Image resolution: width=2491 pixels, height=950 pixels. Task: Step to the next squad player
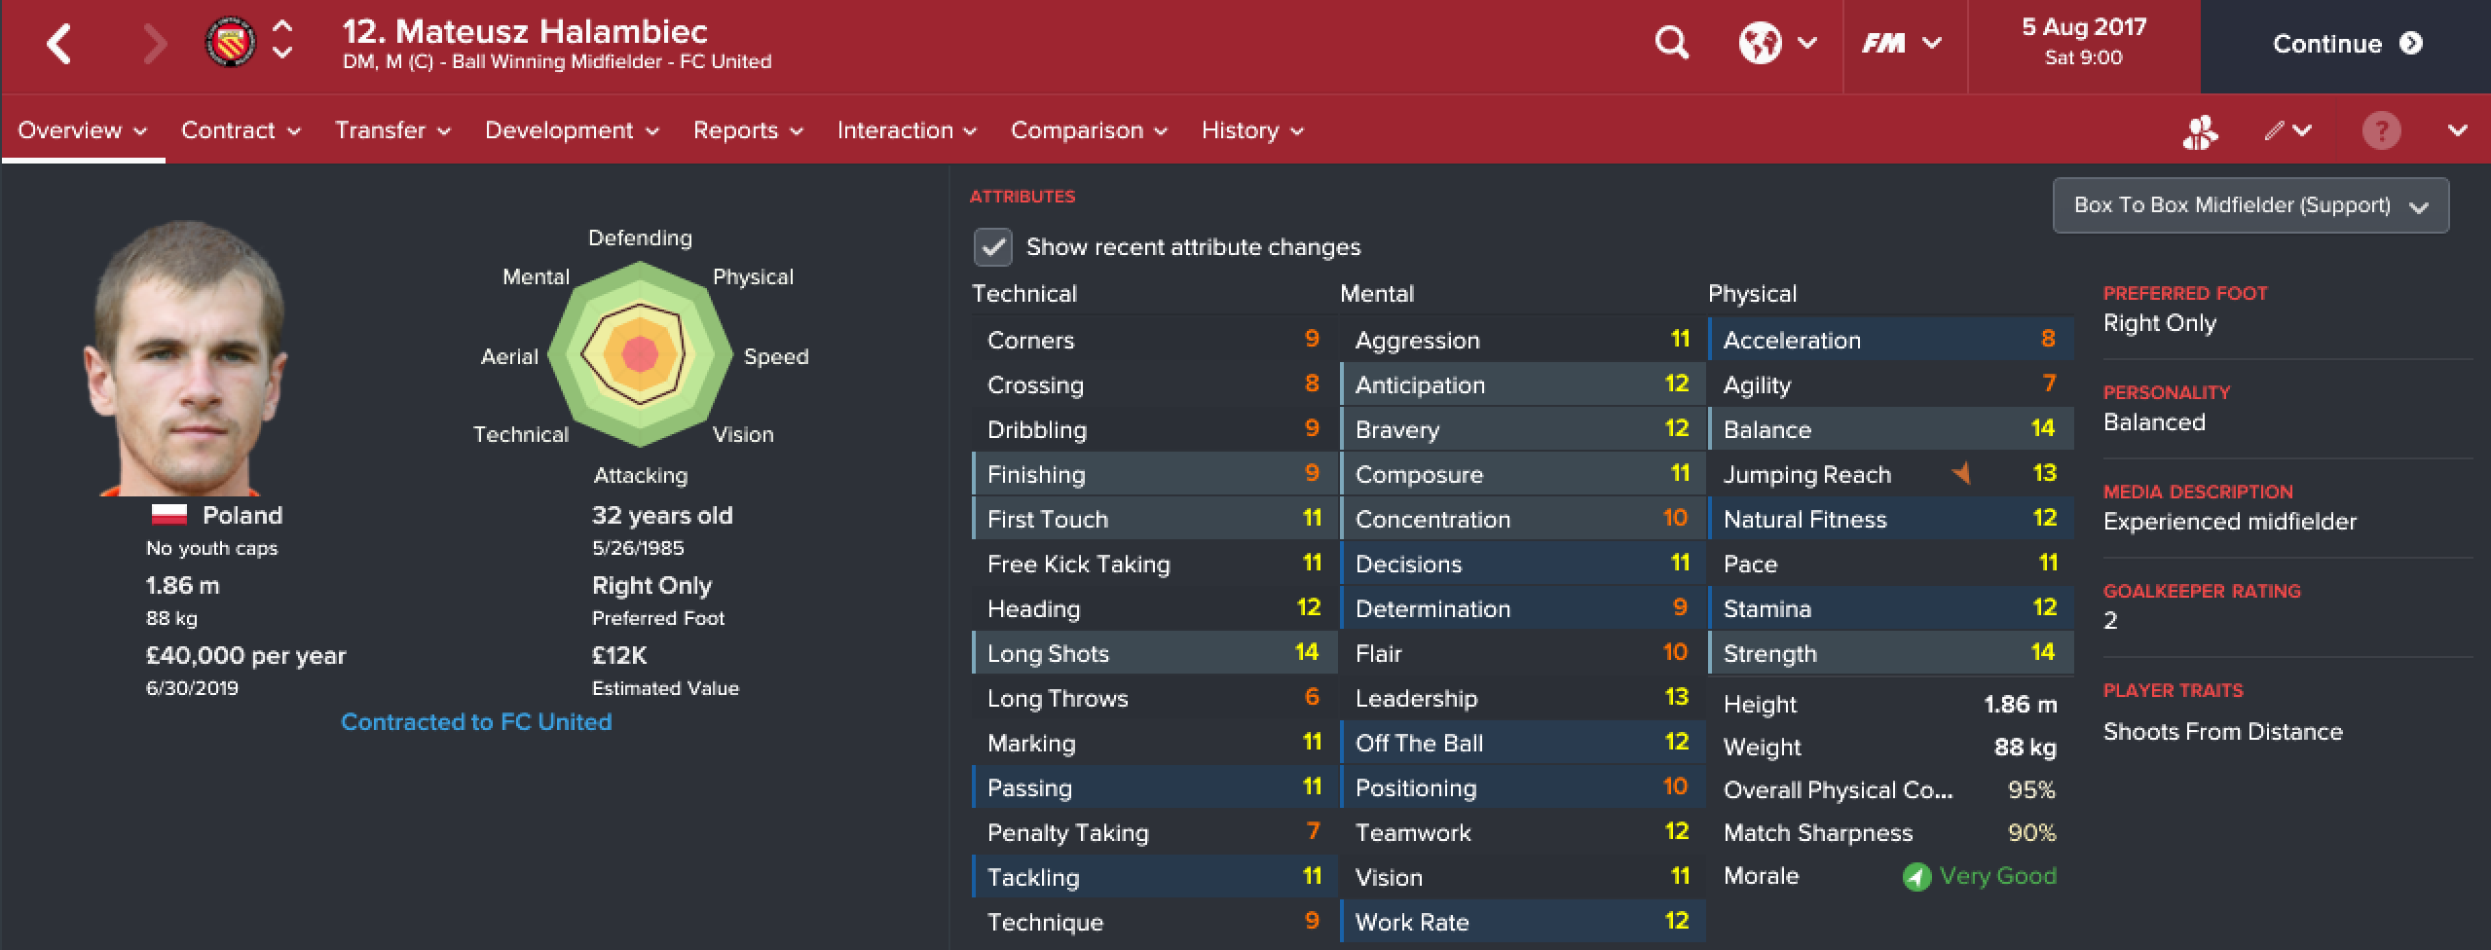(x=282, y=54)
